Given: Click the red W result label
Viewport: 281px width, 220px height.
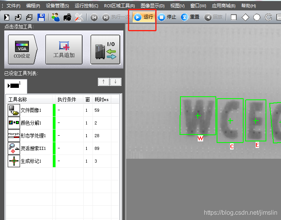Looking at the screenshot, I should point(200,138).
